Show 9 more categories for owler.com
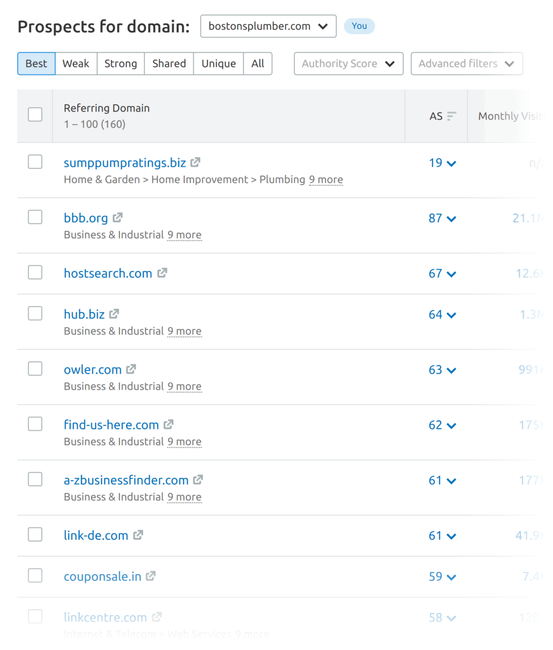Image resolution: width=553 pixels, height=650 pixels. pyautogui.click(x=184, y=387)
